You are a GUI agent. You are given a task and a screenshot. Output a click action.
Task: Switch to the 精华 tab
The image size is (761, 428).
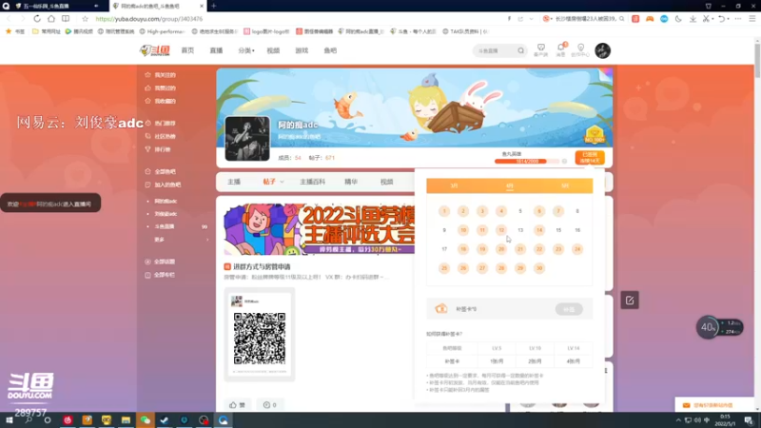(x=351, y=182)
